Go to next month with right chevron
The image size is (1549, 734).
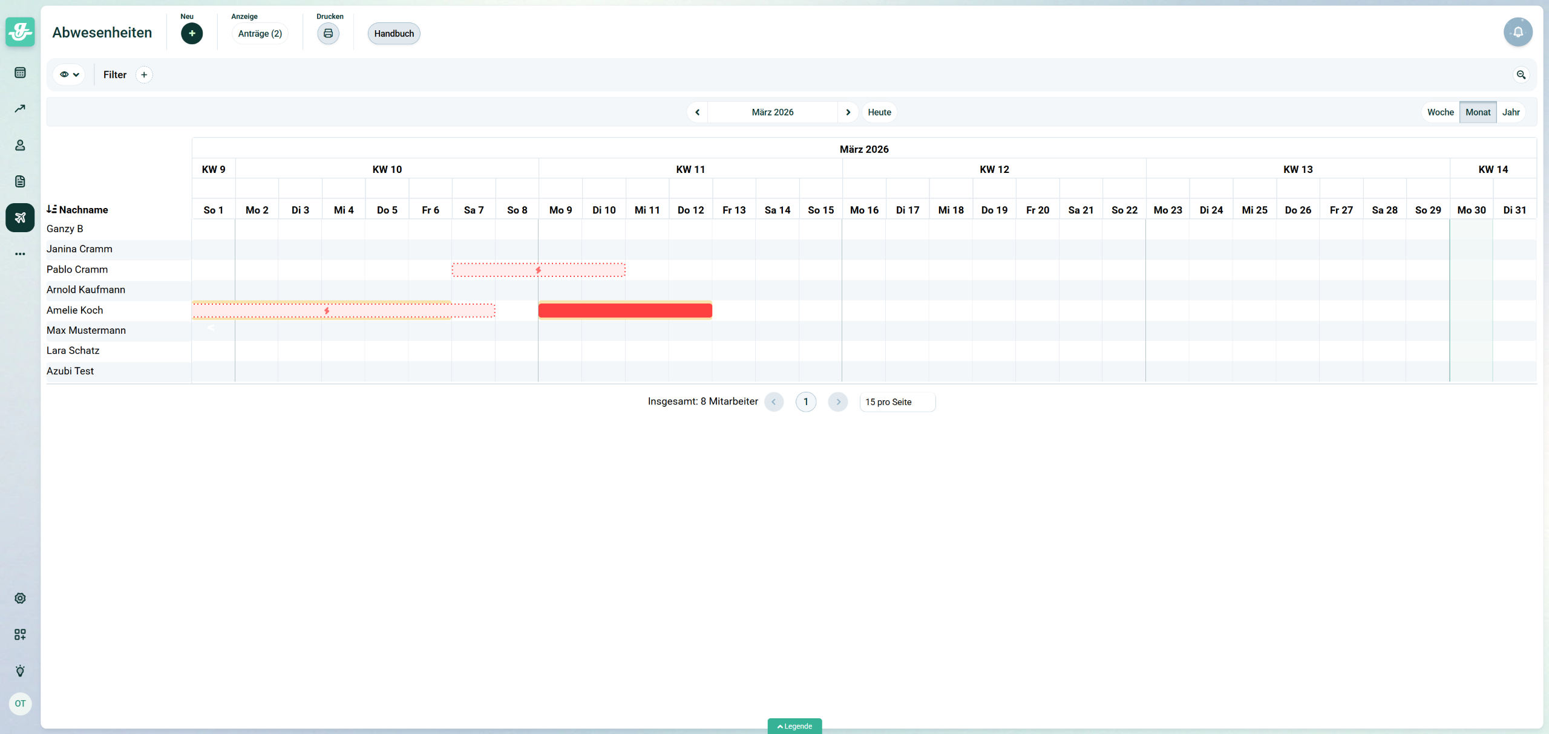tap(848, 112)
